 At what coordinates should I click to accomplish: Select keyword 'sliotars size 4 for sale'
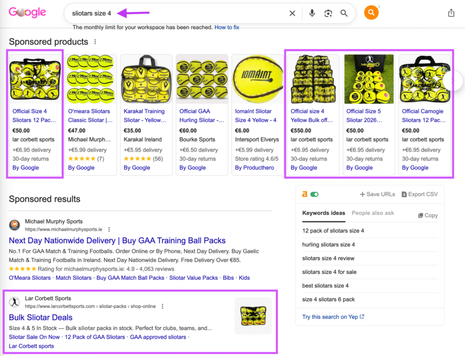(x=330, y=272)
